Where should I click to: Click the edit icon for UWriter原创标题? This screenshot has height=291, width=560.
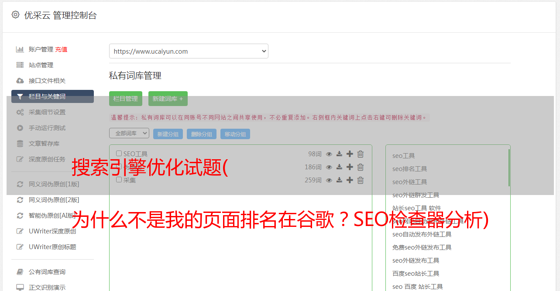click(x=20, y=247)
